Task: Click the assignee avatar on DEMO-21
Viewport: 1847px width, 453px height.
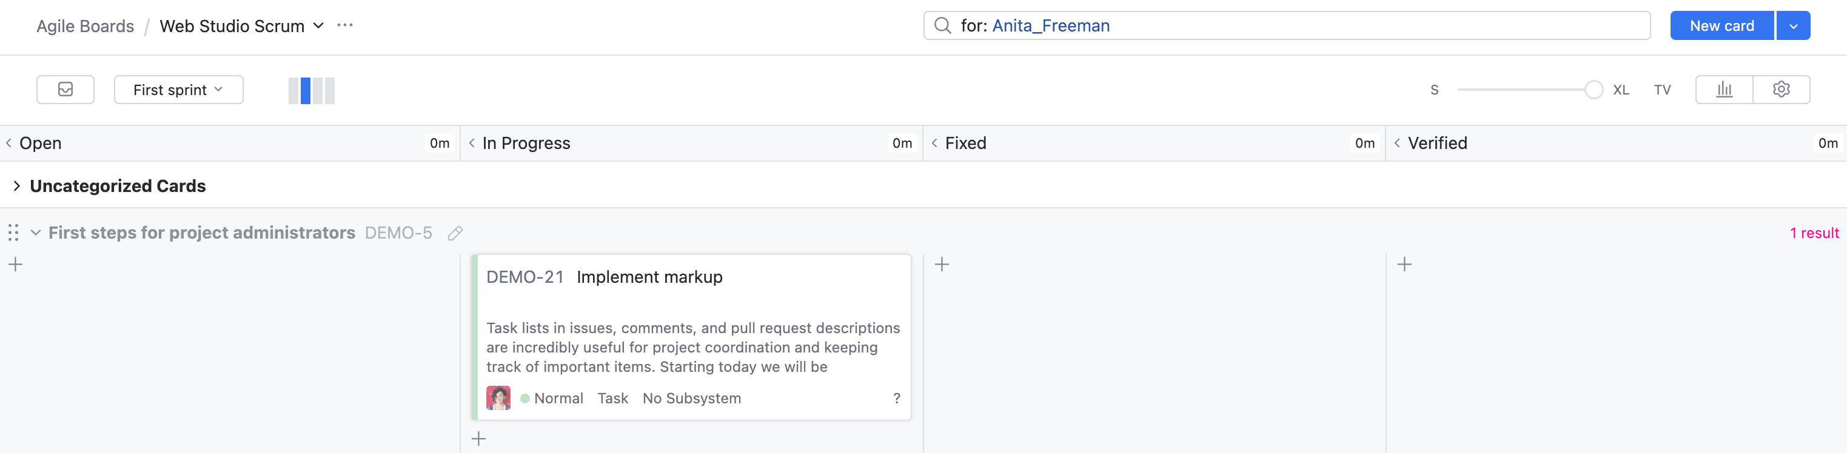Action: point(498,398)
